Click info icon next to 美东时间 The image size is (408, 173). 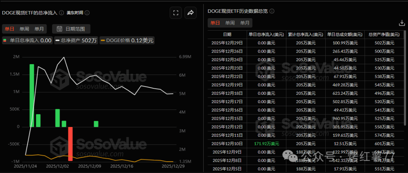(87, 13)
